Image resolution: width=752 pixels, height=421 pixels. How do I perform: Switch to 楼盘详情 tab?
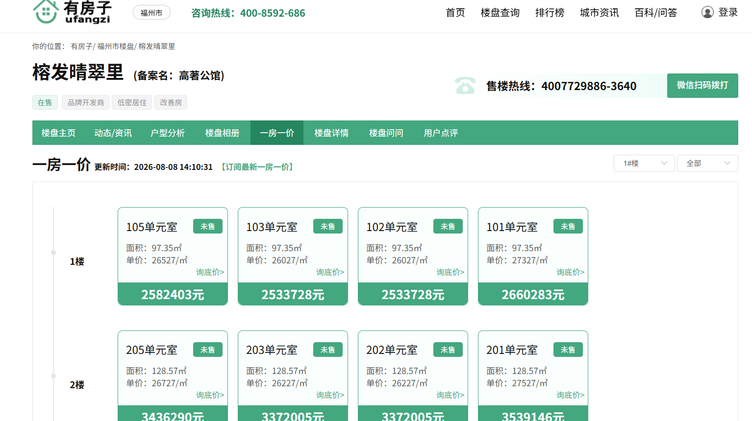pos(331,133)
